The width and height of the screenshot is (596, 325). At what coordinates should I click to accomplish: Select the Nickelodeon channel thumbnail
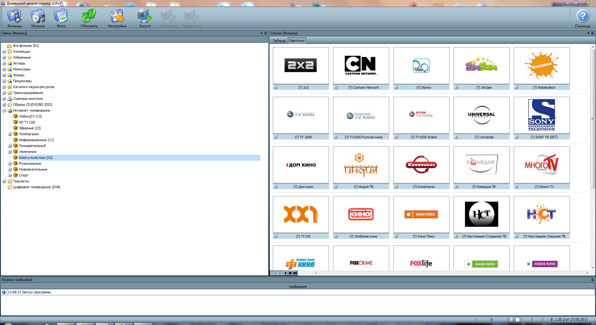point(542,65)
